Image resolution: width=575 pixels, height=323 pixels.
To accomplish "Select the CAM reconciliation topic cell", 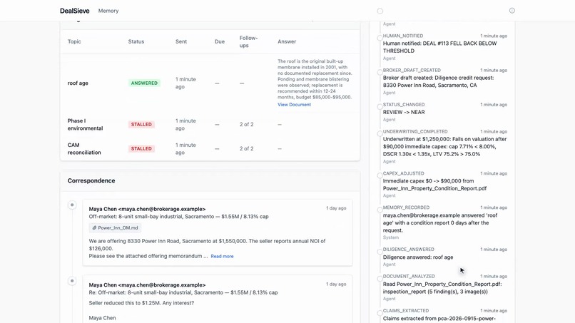I will (x=84, y=148).
